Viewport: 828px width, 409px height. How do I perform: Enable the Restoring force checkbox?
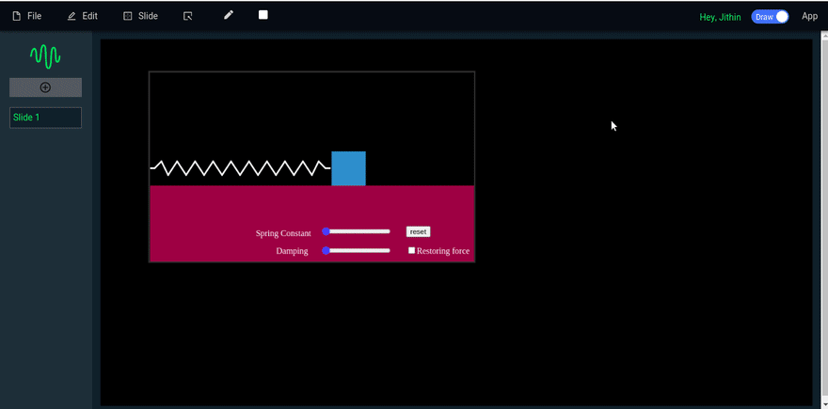tap(412, 250)
